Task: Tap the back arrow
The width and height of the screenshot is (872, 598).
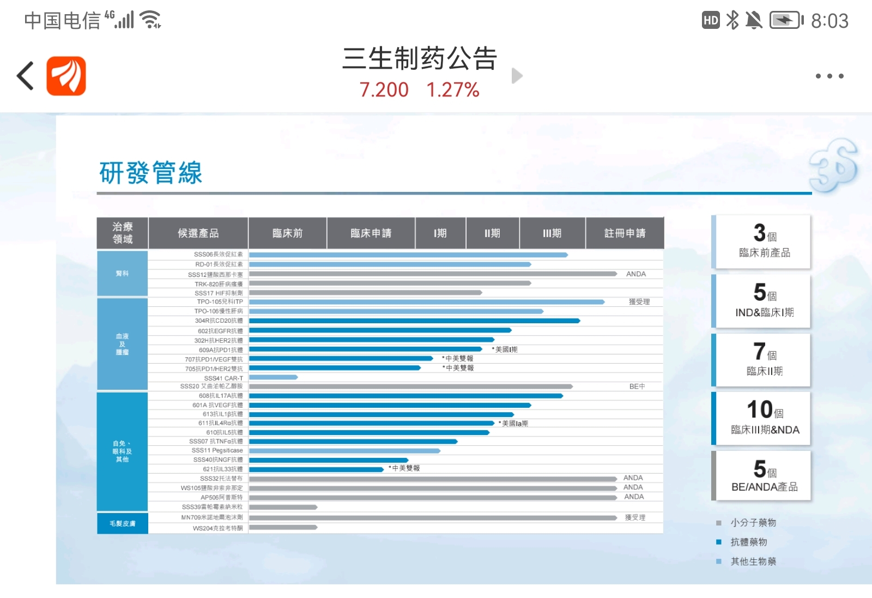Action: point(26,76)
